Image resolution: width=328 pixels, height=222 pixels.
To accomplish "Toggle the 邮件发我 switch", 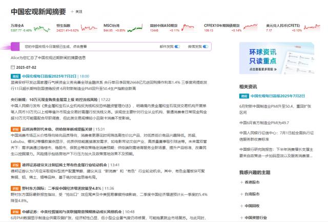I will click(x=178, y=46).
